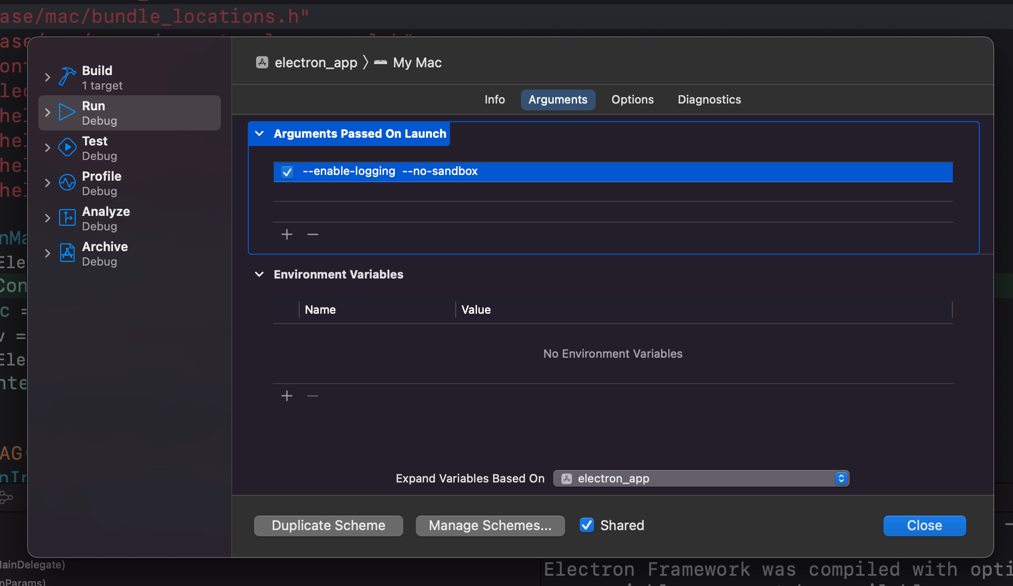Screen dimensions: 1013x586
Task: Select the Archive Debug row
Action: (130, 254)
